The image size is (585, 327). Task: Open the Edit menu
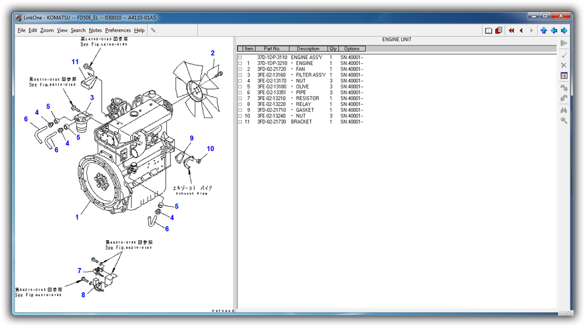tap(33, 31)
